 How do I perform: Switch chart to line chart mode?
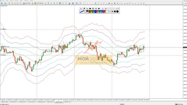click(x=51, y=3)
